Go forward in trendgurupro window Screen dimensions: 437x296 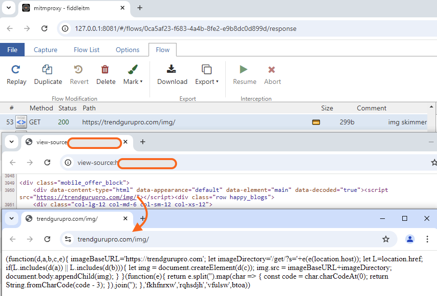(x=29, y=239)
